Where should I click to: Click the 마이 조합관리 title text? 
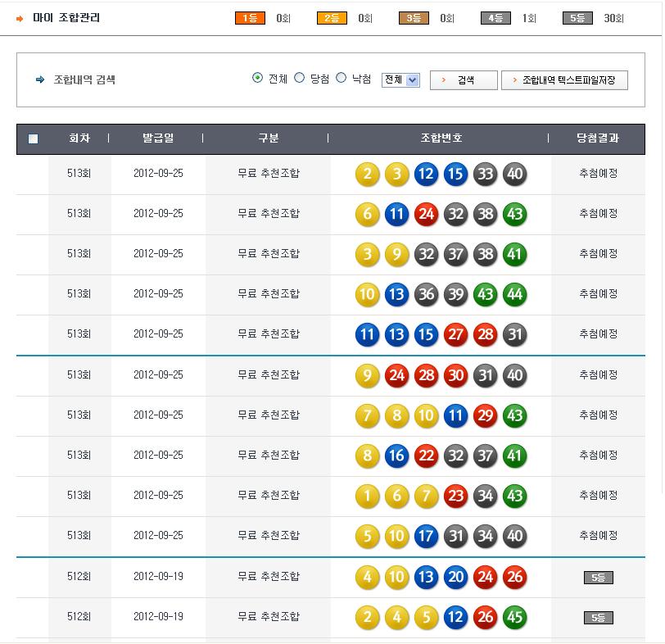click(x=66, y=18)
